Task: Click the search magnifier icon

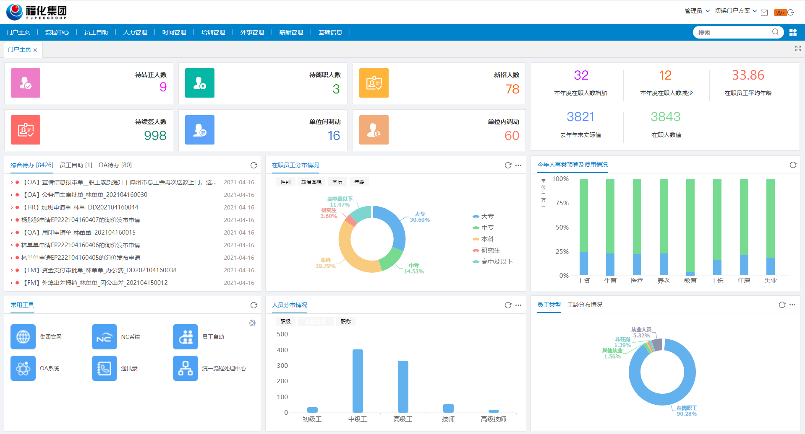Action: click(775, 32)
